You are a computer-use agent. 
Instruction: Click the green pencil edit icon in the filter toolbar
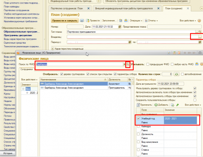click(x=177, y=105)
